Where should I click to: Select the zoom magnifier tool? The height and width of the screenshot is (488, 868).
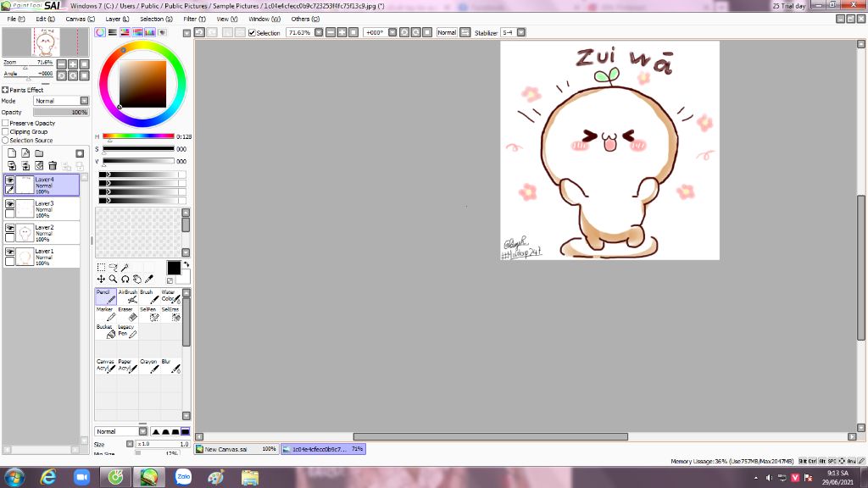[113, 279]
